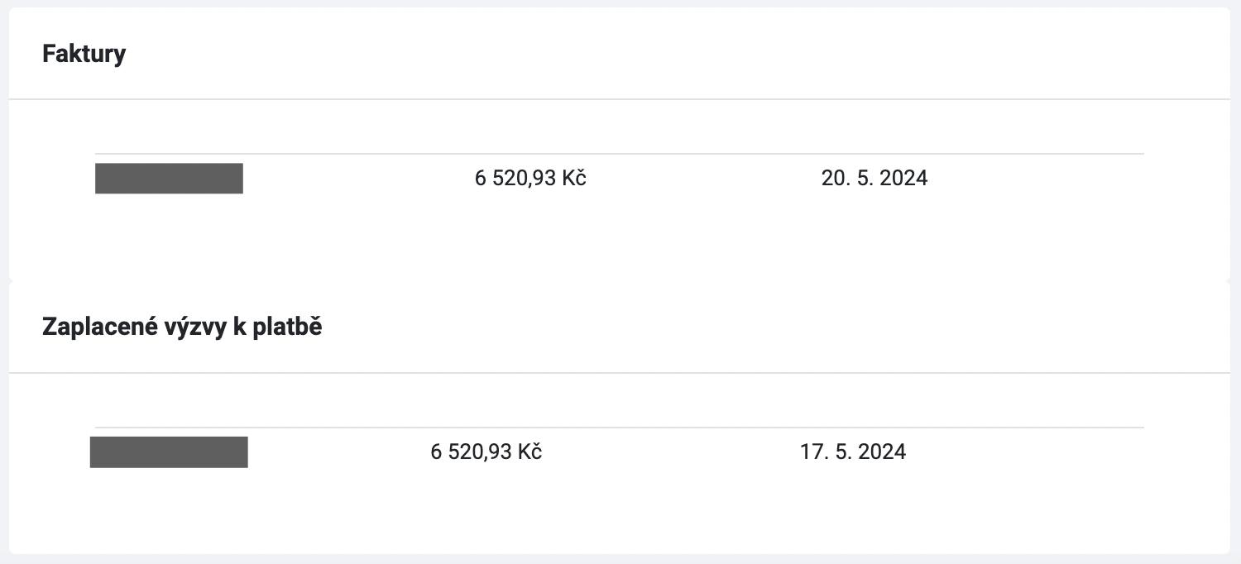Image resolution: width=1241 pixels, height=564 pixels.
Task: Open the redacted invoice number under Faktury
Action: tap(169, 179)
